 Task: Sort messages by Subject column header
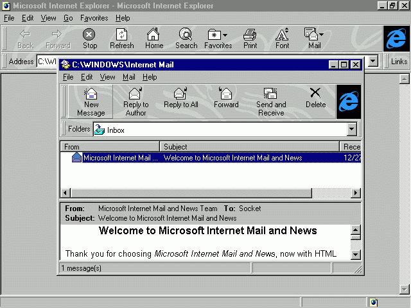pyautogui.click(x=250, y=147)
